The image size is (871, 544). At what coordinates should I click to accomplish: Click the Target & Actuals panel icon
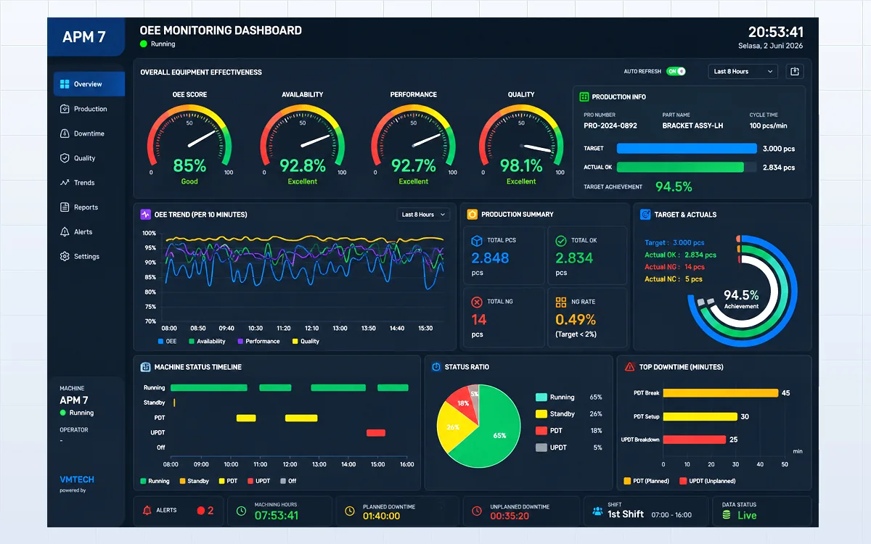pyautogui.click(x=645, y=215)
